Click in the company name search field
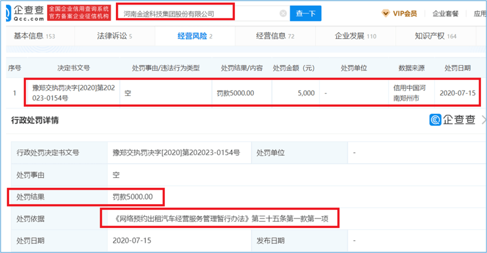Image resolution: width=487 pixels, height=253 pixels. (x=198, y=14)
